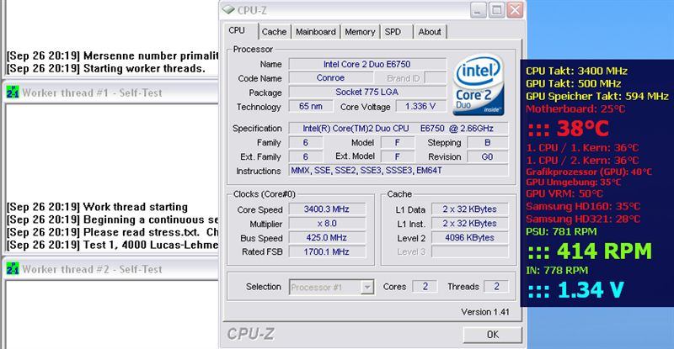
Task: Open the SPD tab
Action: (x=393, y=32)
